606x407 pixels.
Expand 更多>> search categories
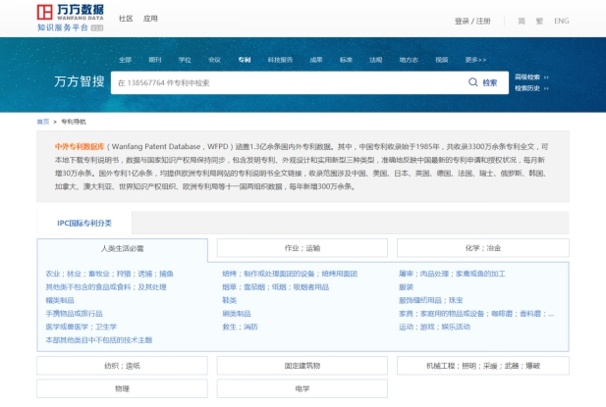475,60
